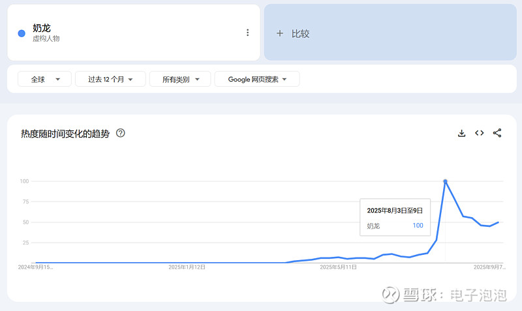Click the 2025年5月11日 axis date label
The height and width of the screenshot is (311, 522).
(x=338, y=267)
